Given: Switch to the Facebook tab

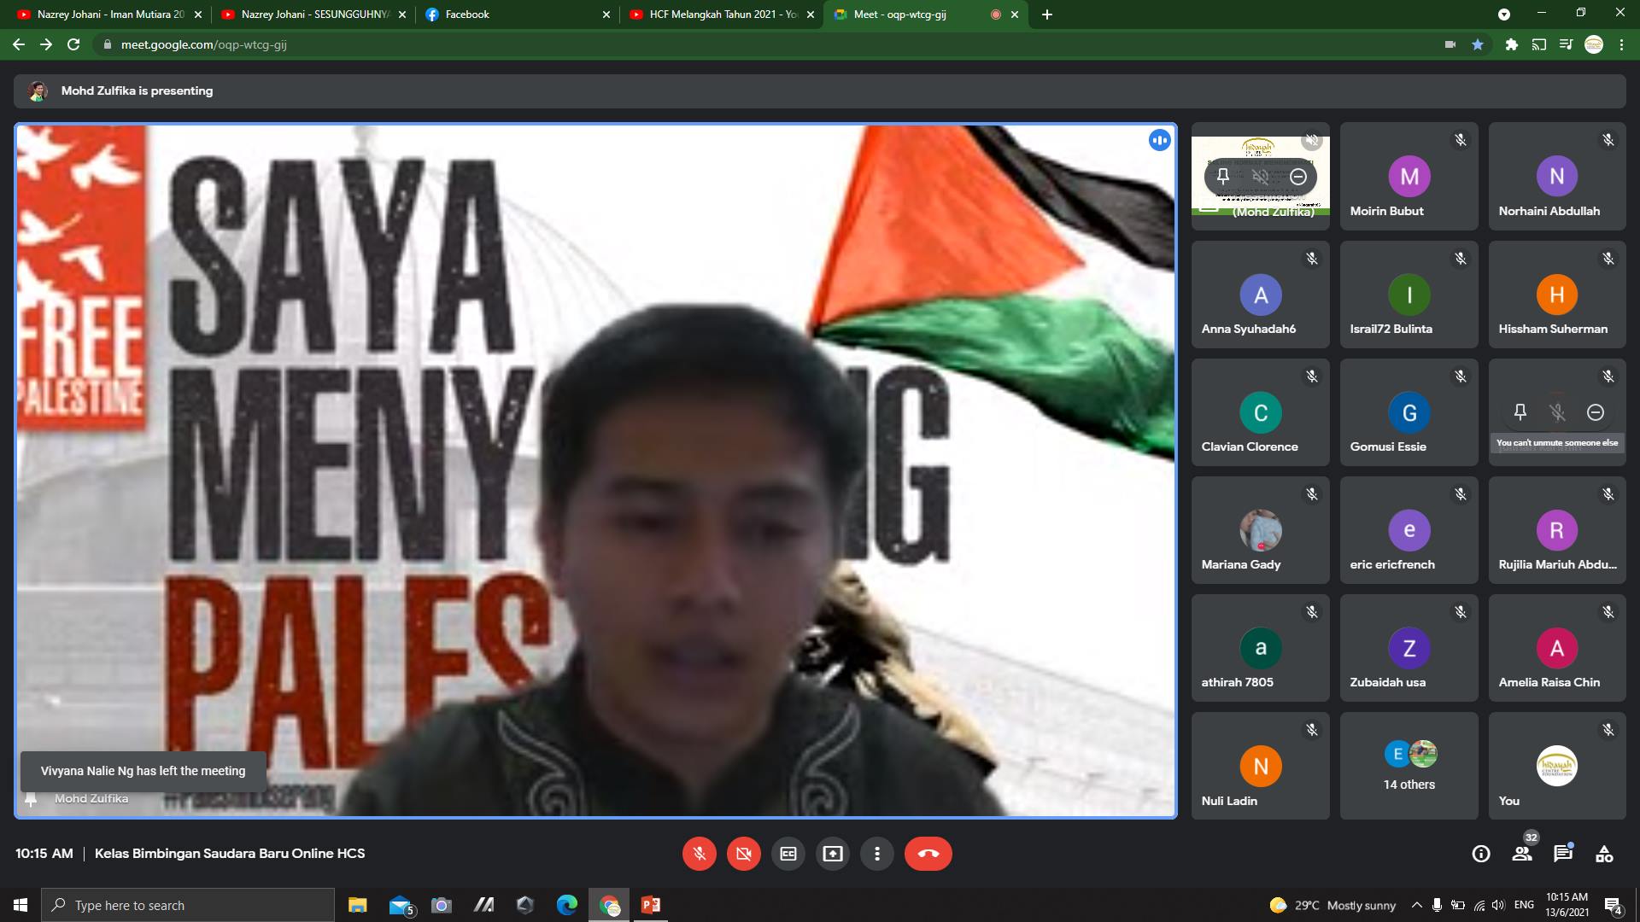Looking at the screenshot, I should pos(512,15).
